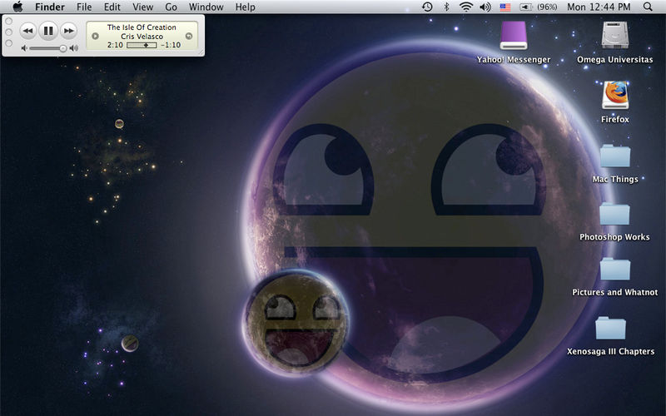Screen dimensions: 666x416
Task: Click the elapsed time 2:10
Action: [x=115, y=45]
